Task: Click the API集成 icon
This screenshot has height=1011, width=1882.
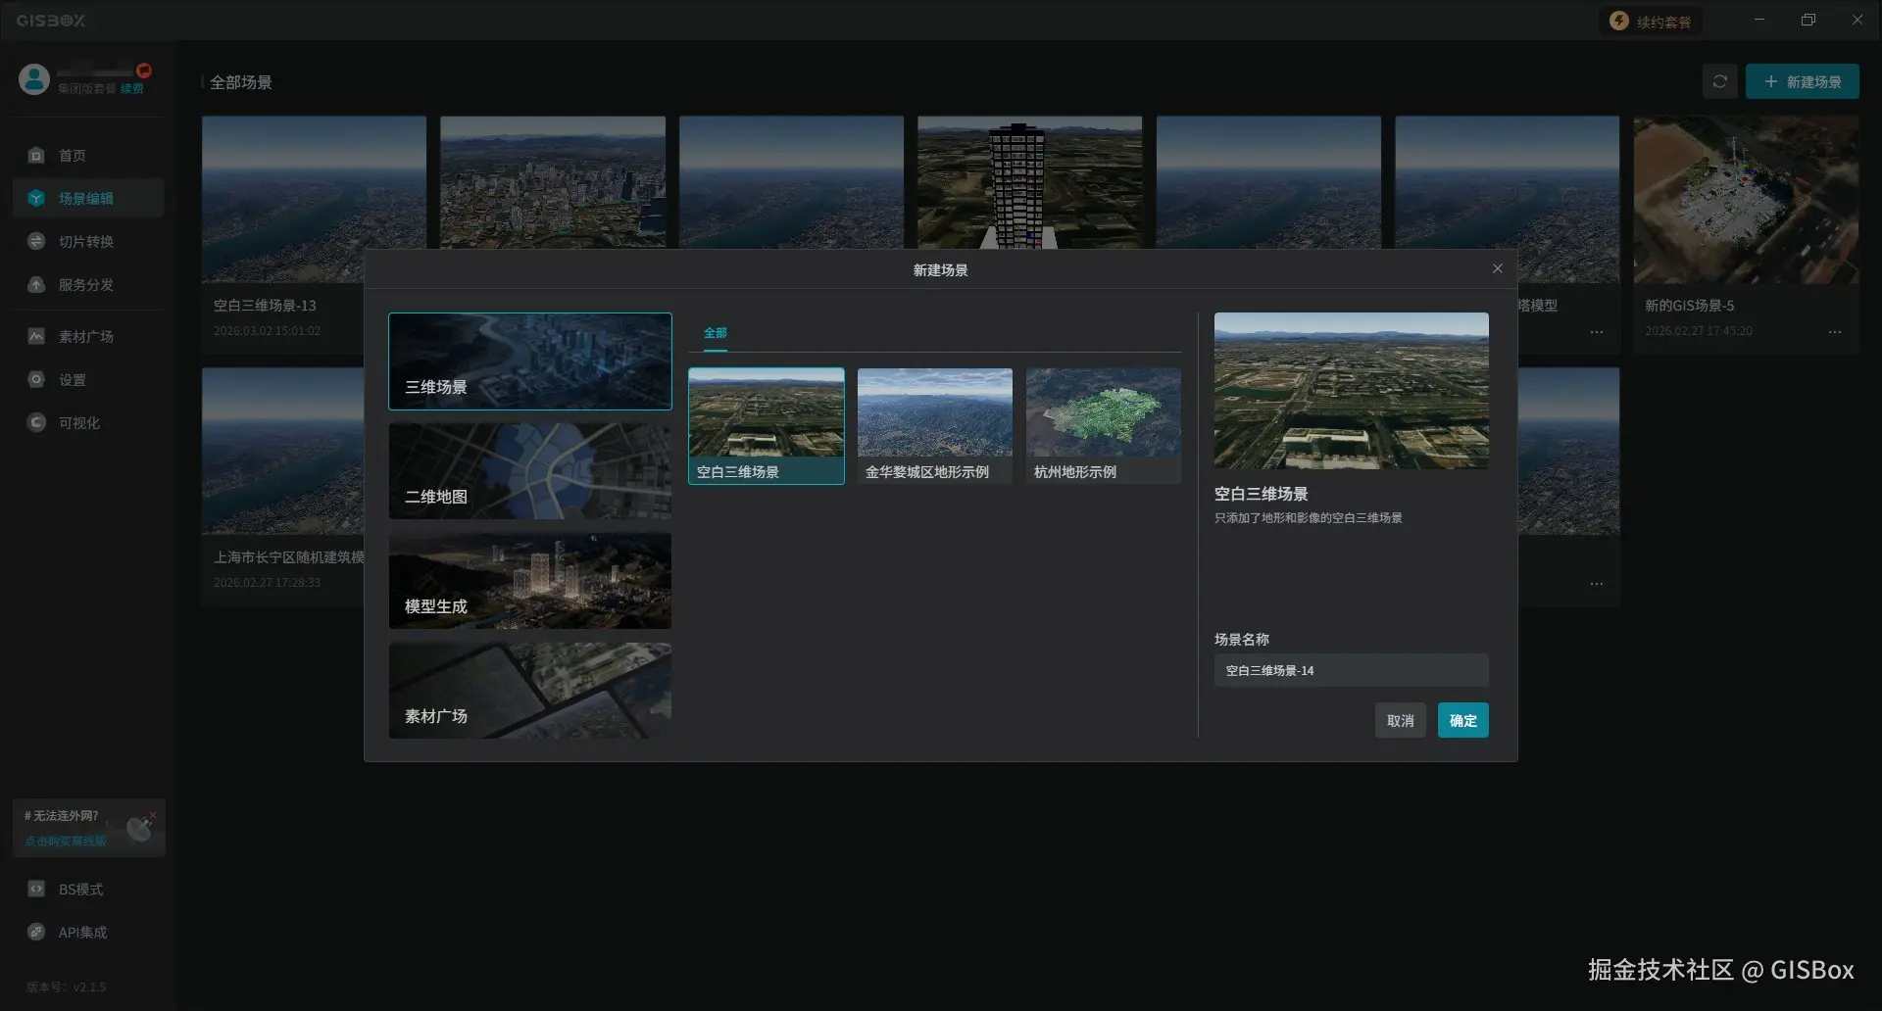Action: point(36,932)
